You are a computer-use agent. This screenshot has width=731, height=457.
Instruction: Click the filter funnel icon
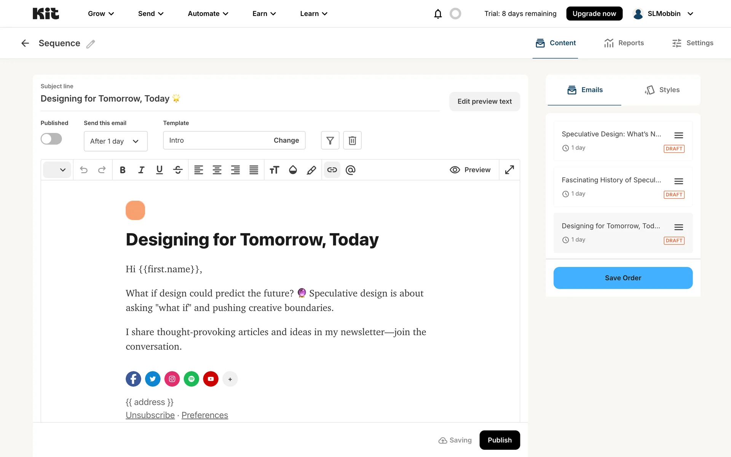(330, 141)
